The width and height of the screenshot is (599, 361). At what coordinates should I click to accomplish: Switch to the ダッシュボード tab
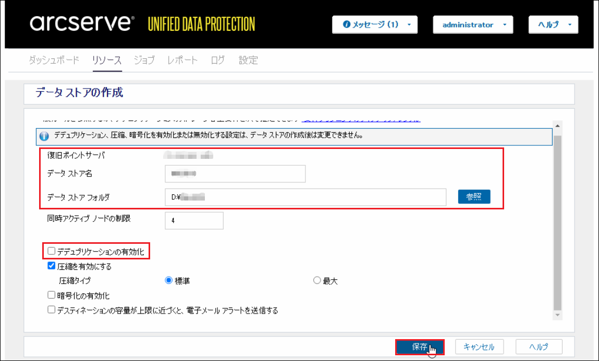click(54, 60)
